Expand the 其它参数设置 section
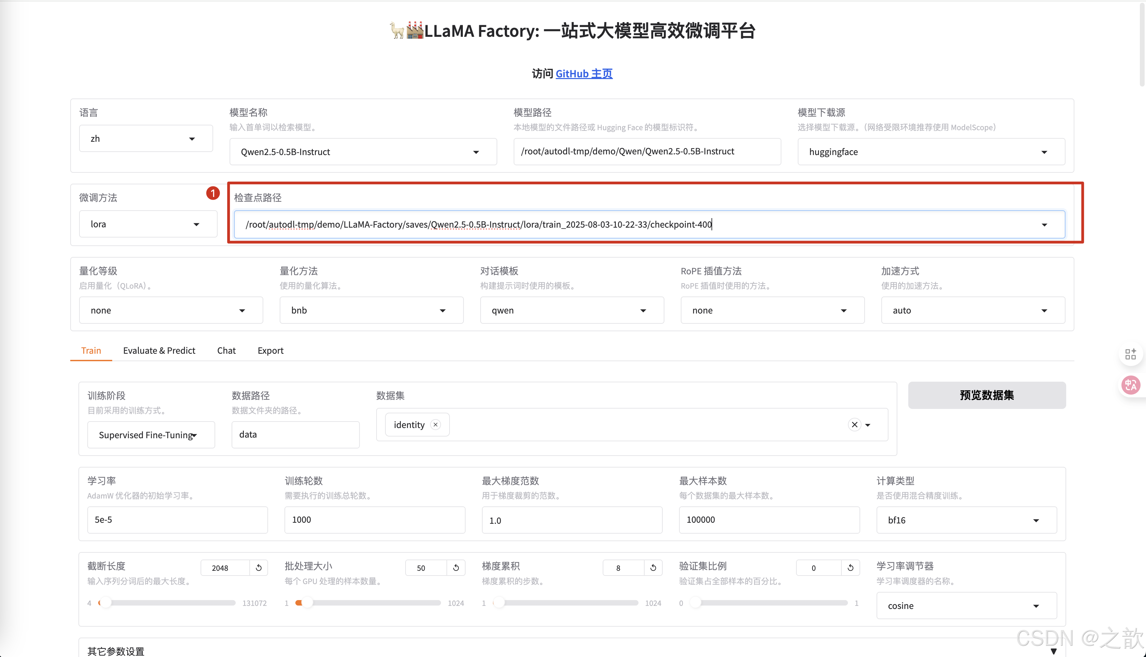This screenshot has height=657, width=1146. pos(572,651)
